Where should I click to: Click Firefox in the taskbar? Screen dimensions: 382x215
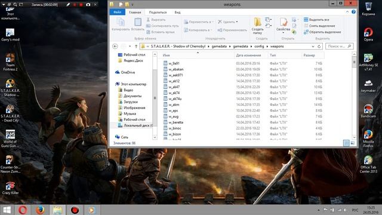[x=40, y=210]
